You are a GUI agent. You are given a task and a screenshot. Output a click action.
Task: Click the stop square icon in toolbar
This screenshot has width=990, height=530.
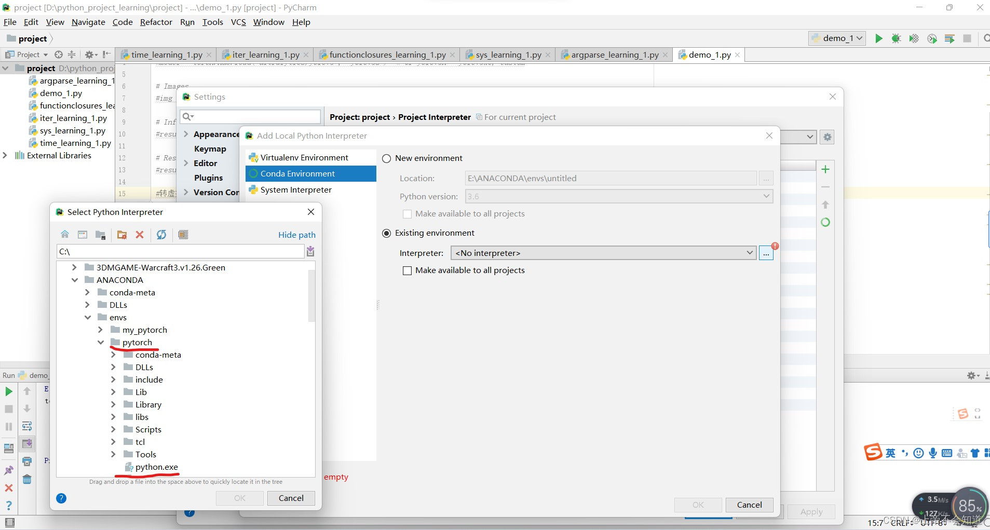967,38
